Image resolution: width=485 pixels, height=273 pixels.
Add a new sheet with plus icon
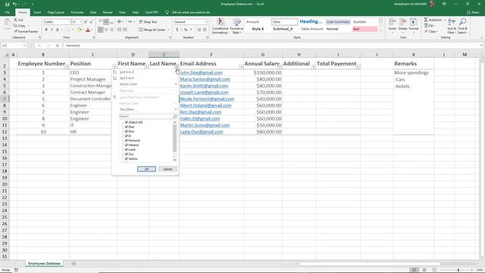point(74,263)
